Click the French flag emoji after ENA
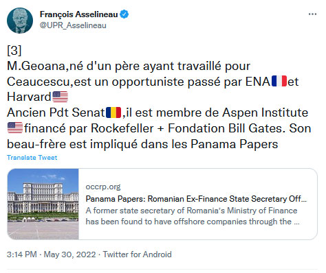 [279, 82]
